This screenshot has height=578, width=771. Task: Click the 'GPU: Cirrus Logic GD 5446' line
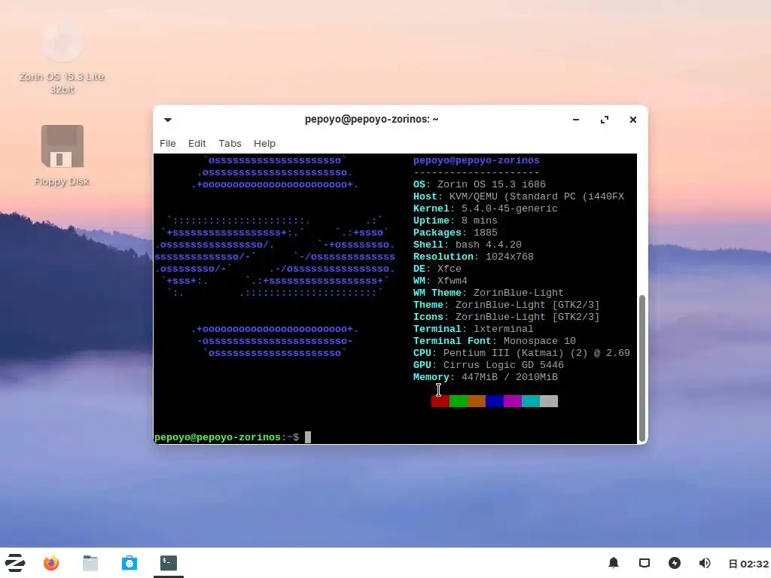(x=488, y=365)
